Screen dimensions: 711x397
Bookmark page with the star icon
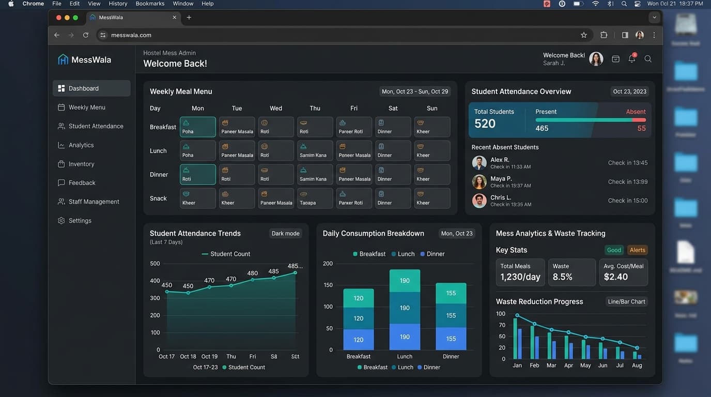pyautogui.click(x=584, y=35)
